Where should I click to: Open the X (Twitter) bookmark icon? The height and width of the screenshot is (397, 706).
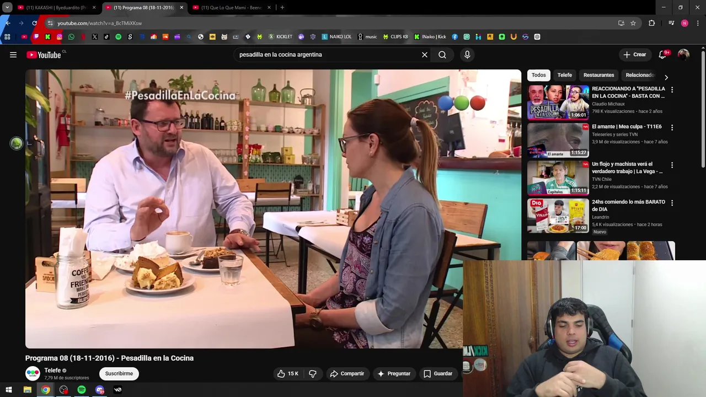[95, 37]
